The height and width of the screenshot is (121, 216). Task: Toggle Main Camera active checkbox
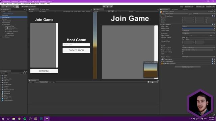click(x=164, y=12)
